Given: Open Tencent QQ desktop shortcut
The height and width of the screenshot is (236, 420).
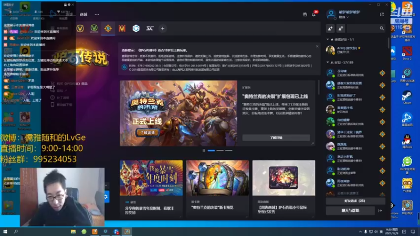Looking at the screenshot, I should tap(407, 141).
